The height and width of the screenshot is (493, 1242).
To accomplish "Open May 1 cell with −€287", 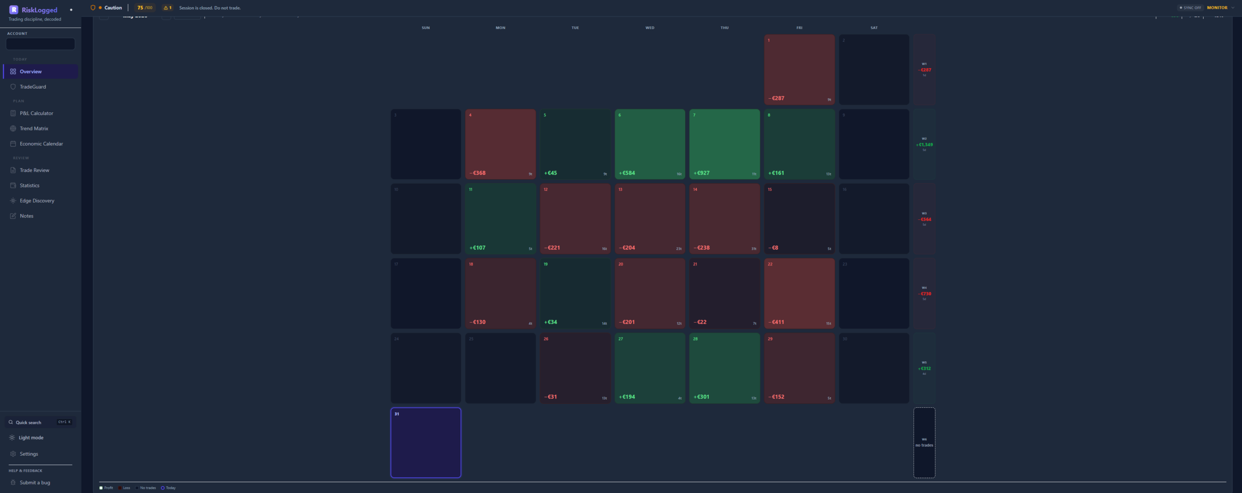I will pos(800,69).
